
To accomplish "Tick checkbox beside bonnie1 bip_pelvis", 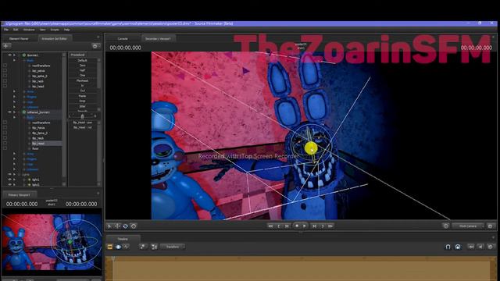I will coord(5,71).
